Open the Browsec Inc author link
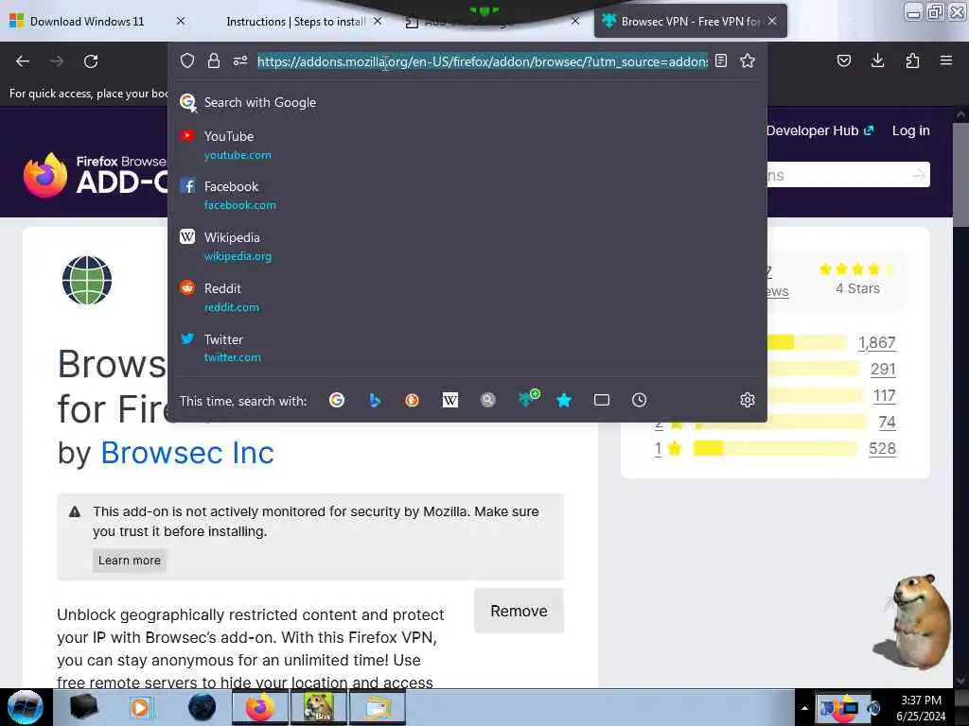 (187, 453)
